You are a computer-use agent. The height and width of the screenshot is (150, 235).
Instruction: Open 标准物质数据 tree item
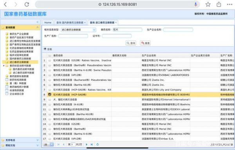click(16, 90)
